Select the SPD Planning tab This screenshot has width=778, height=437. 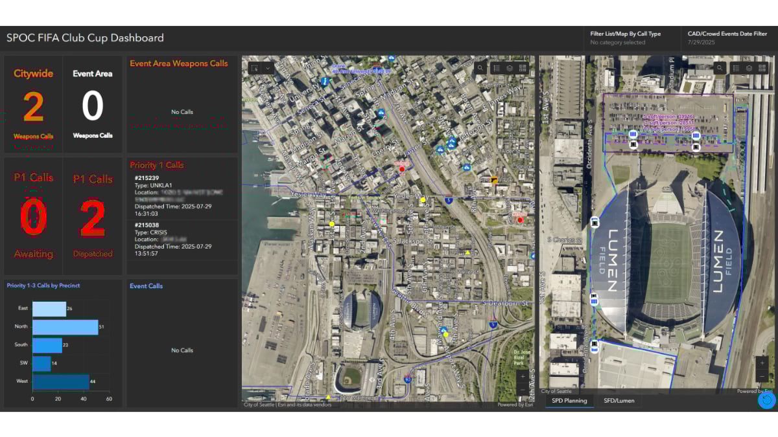coord(569,401)
